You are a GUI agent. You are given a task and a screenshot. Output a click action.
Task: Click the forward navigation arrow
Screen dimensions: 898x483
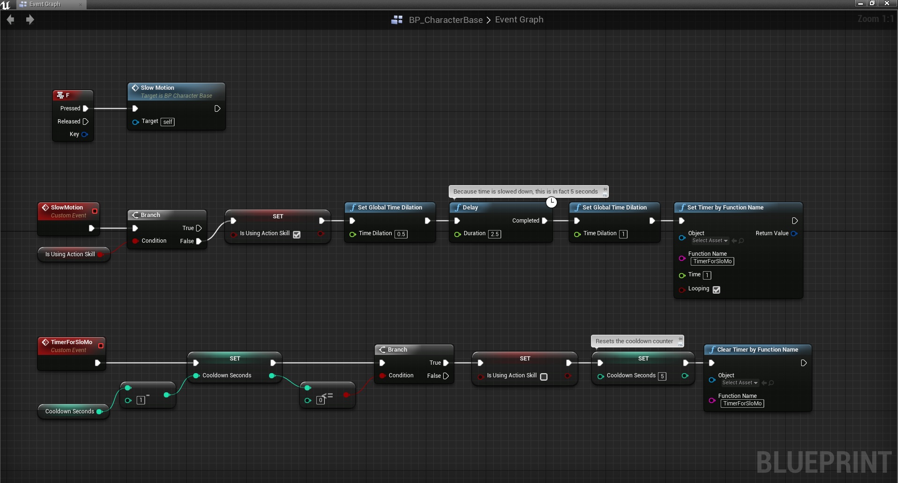(x=30, y=20)
